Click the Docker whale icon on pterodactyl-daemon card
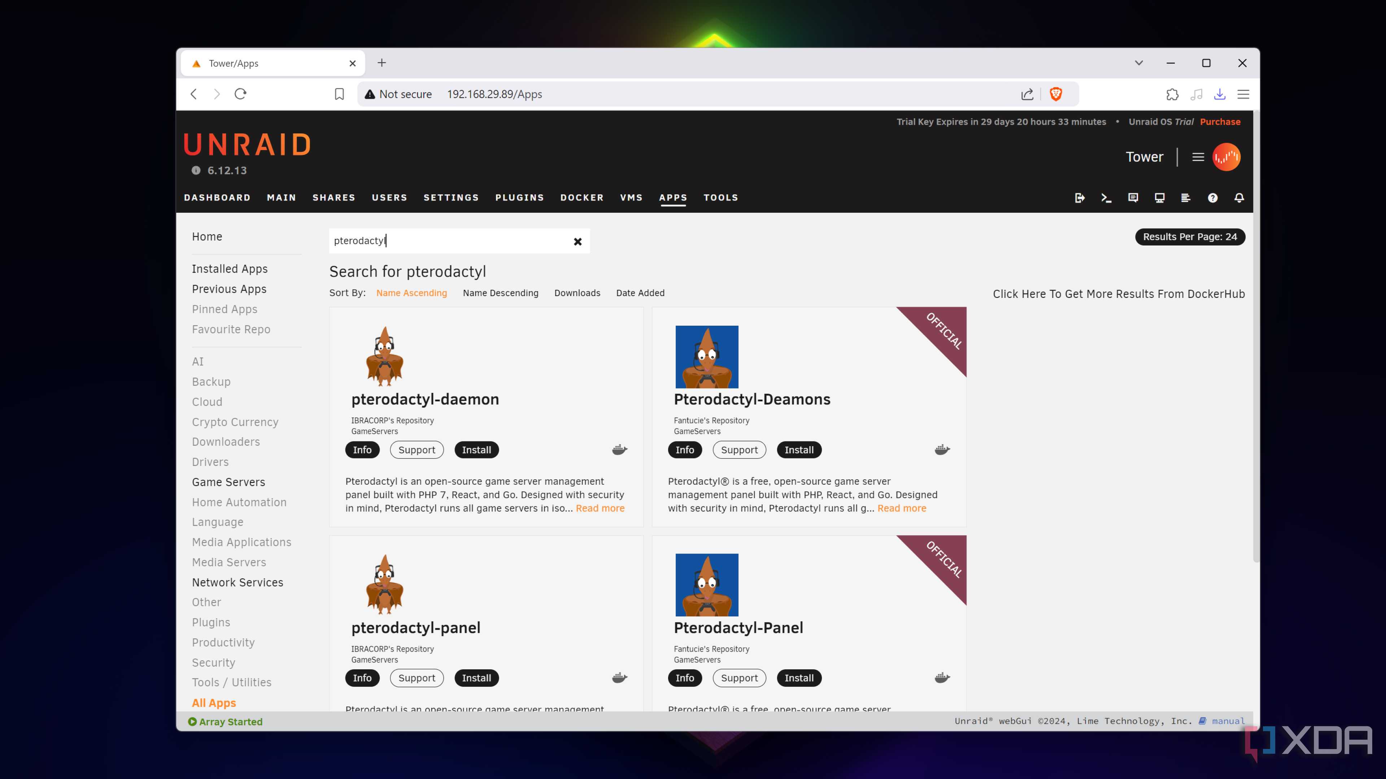The height and width of the screenshot is (779, 1386). pyautogui.click(x=620, y=449)
